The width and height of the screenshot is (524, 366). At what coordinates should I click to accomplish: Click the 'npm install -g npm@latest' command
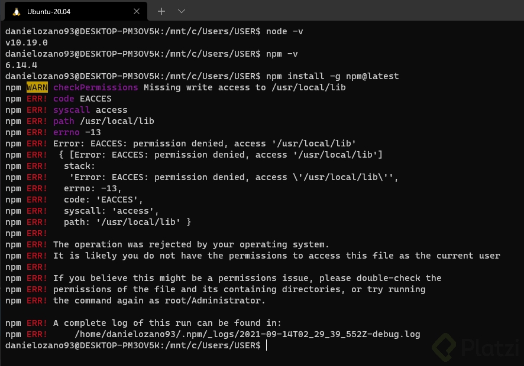pyautogui.click(x=332, y=76)
